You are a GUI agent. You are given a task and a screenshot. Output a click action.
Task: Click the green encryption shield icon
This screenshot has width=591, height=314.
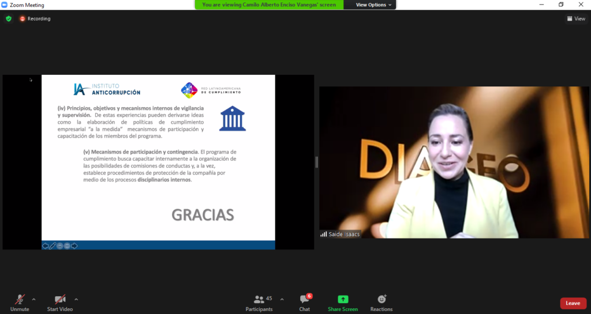tap(9, 18)
